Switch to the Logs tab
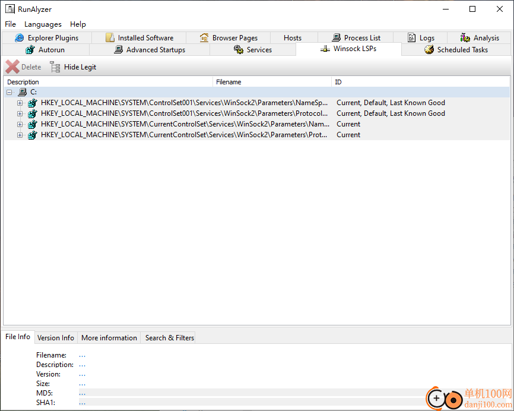This screenshot has height=411, width=514. click(421, 38)
